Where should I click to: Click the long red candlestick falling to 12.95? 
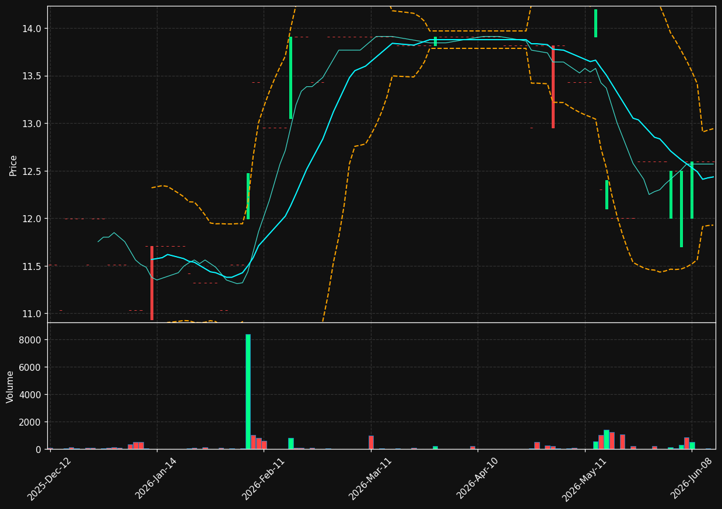click(x=553, y=87)
